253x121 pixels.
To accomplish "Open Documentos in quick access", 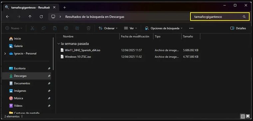I will click(x=22, y=84).
